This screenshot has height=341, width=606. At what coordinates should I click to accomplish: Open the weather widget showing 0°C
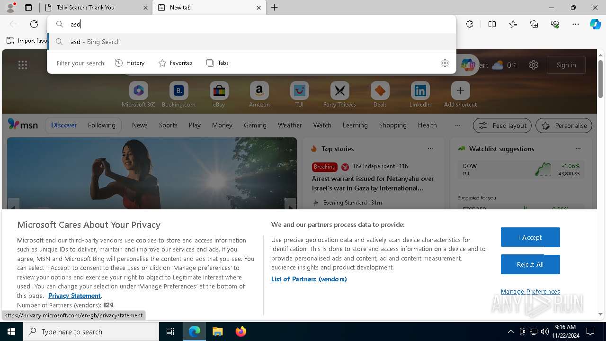504,65
